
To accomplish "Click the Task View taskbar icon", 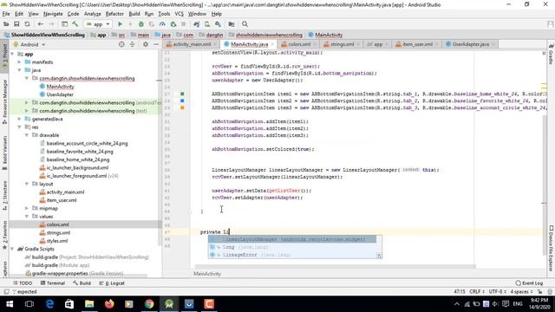I will pos(29,304).
